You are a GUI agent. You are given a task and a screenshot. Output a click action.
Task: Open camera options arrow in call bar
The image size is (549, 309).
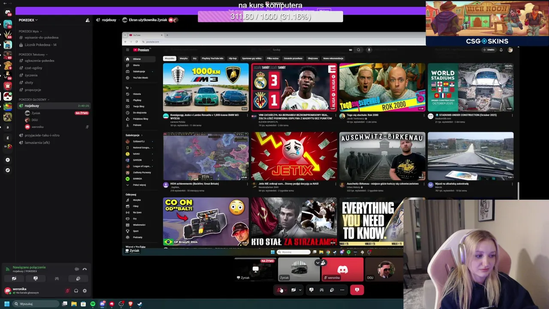(x=300, y=290)
